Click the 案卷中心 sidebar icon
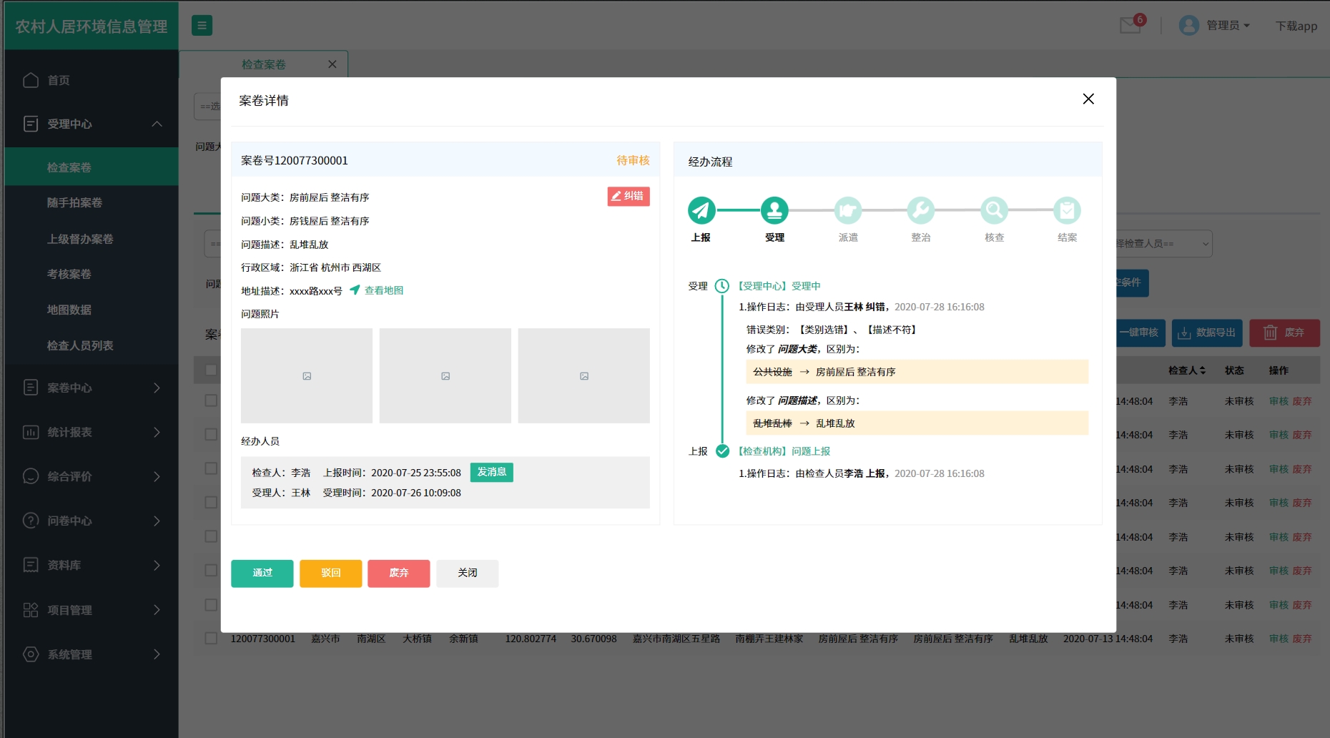 (x=31, y=388)
